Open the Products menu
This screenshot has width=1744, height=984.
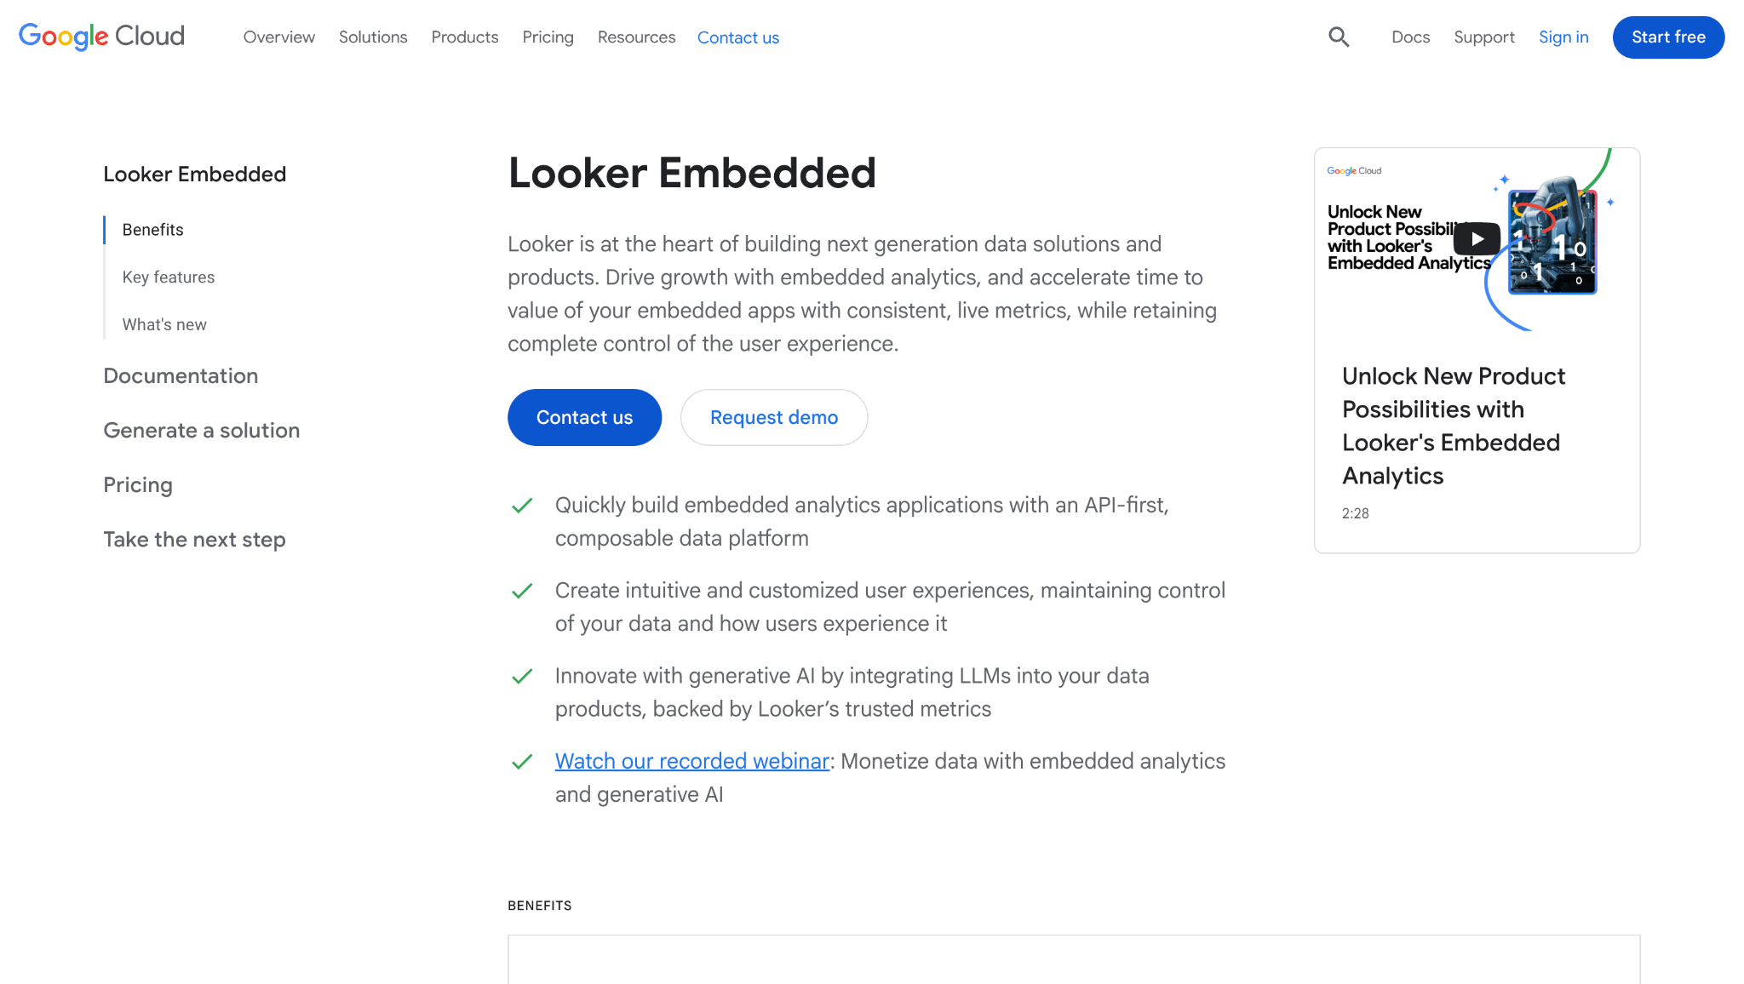(x=464, y=37)
